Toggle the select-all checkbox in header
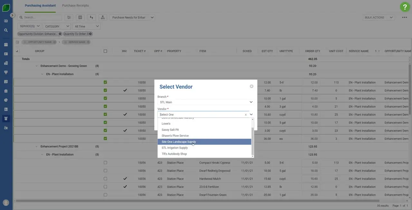Screen dimensions: 412x210 click(105, 51)
